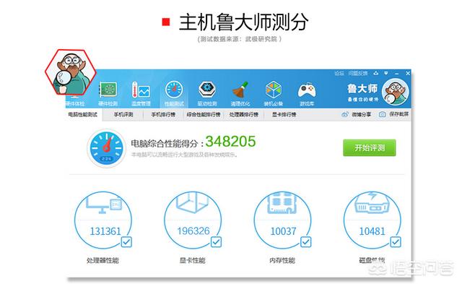462x284 pixels.
Task: Open the 论坛 link in title bar
Action: (339, 73)
